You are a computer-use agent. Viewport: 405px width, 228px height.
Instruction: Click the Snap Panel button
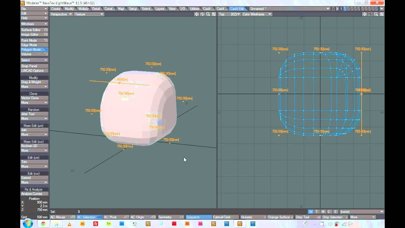tap(34, 66)
